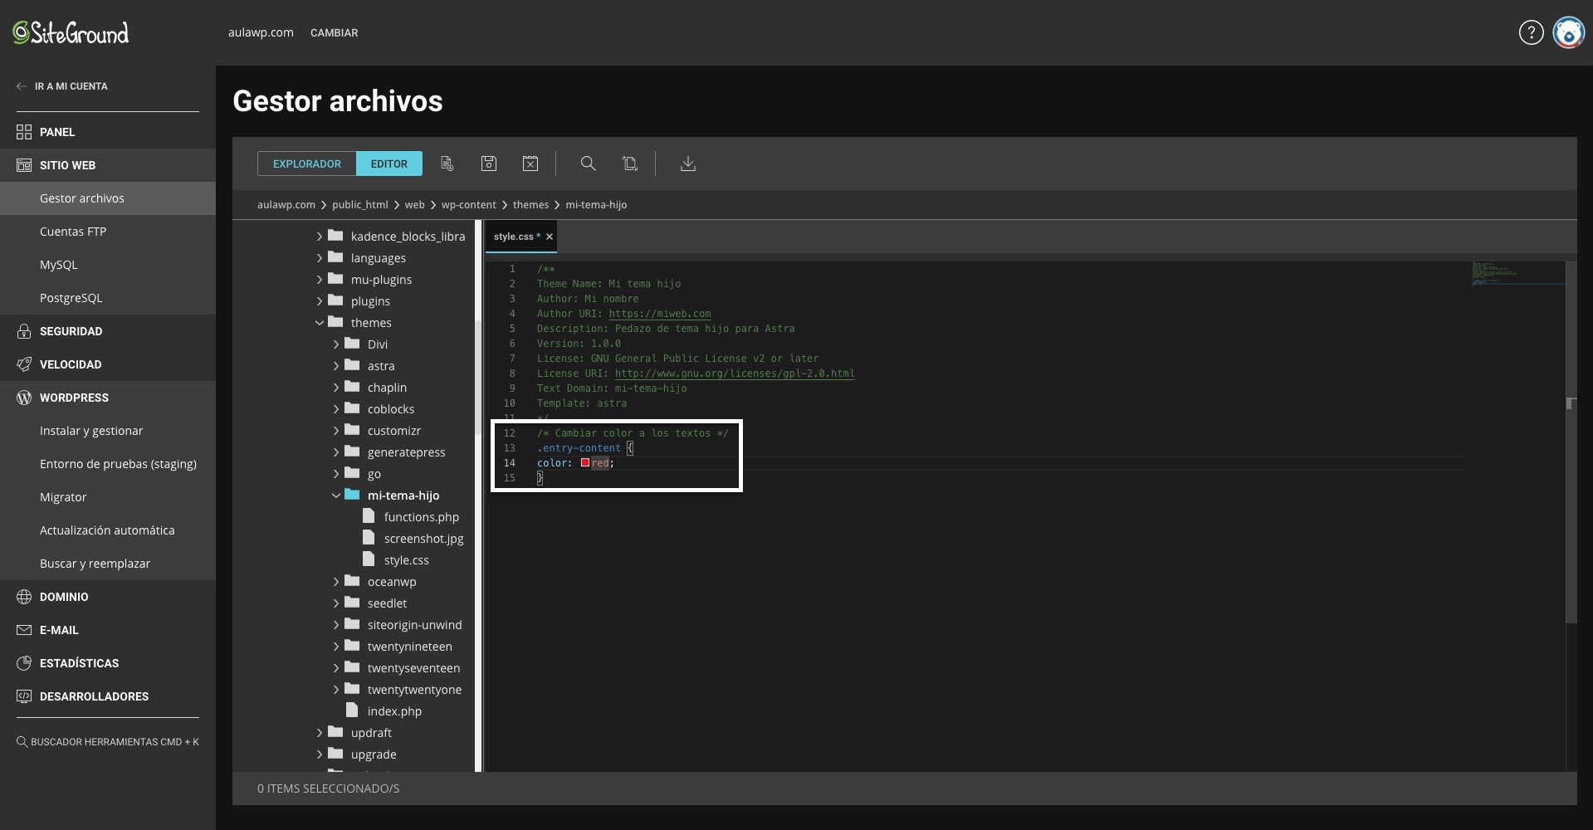Click the ESTADÍSTICAS chart icon
Screen dimensions: 1593x830
pos(24,663)
